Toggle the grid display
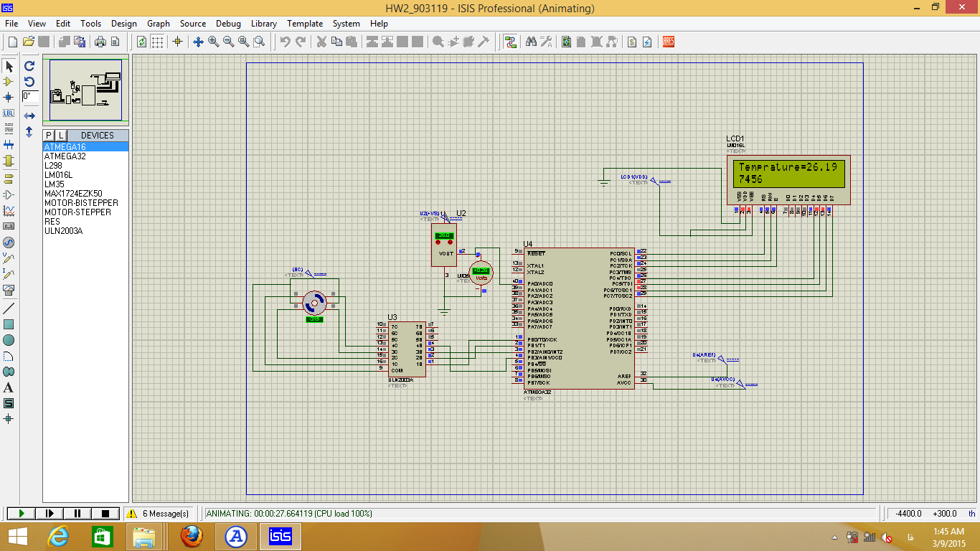 tap(157, 42)
